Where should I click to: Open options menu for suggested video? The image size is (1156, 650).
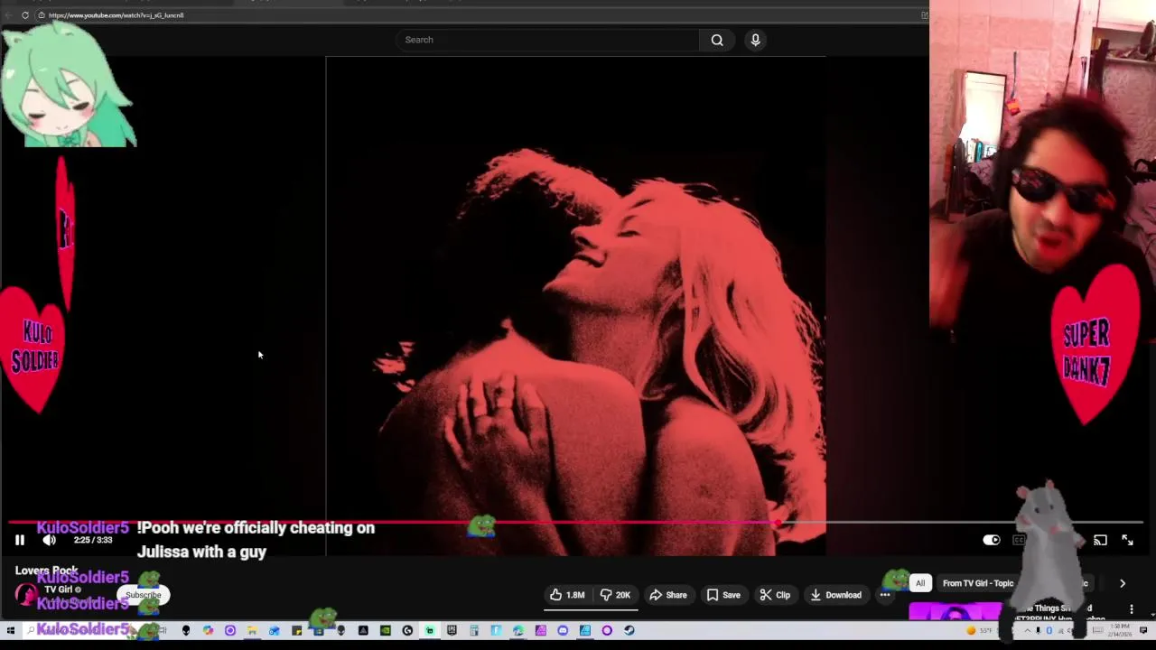click(1132, 609)
